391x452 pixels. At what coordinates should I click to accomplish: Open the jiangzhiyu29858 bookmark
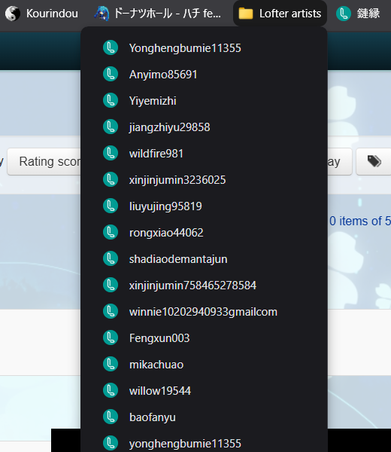[x=204, y=127]
